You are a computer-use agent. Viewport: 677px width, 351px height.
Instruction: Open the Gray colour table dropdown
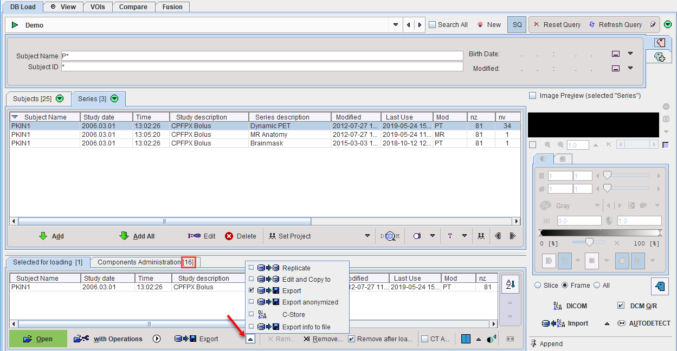tap(597, 206)
